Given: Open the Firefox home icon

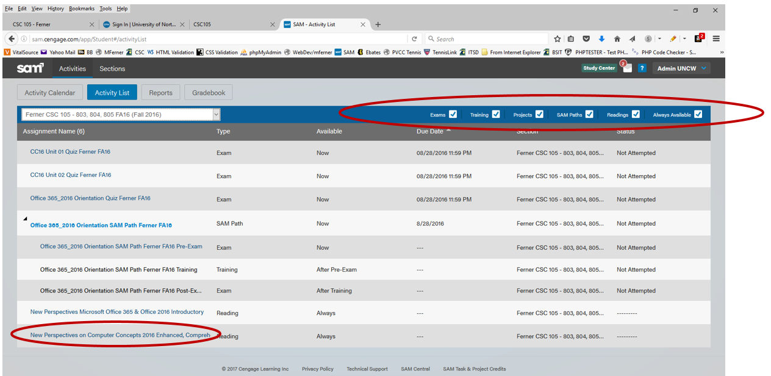Looking at the screenshot, I should pyautogui.click(x=617, y=38).
